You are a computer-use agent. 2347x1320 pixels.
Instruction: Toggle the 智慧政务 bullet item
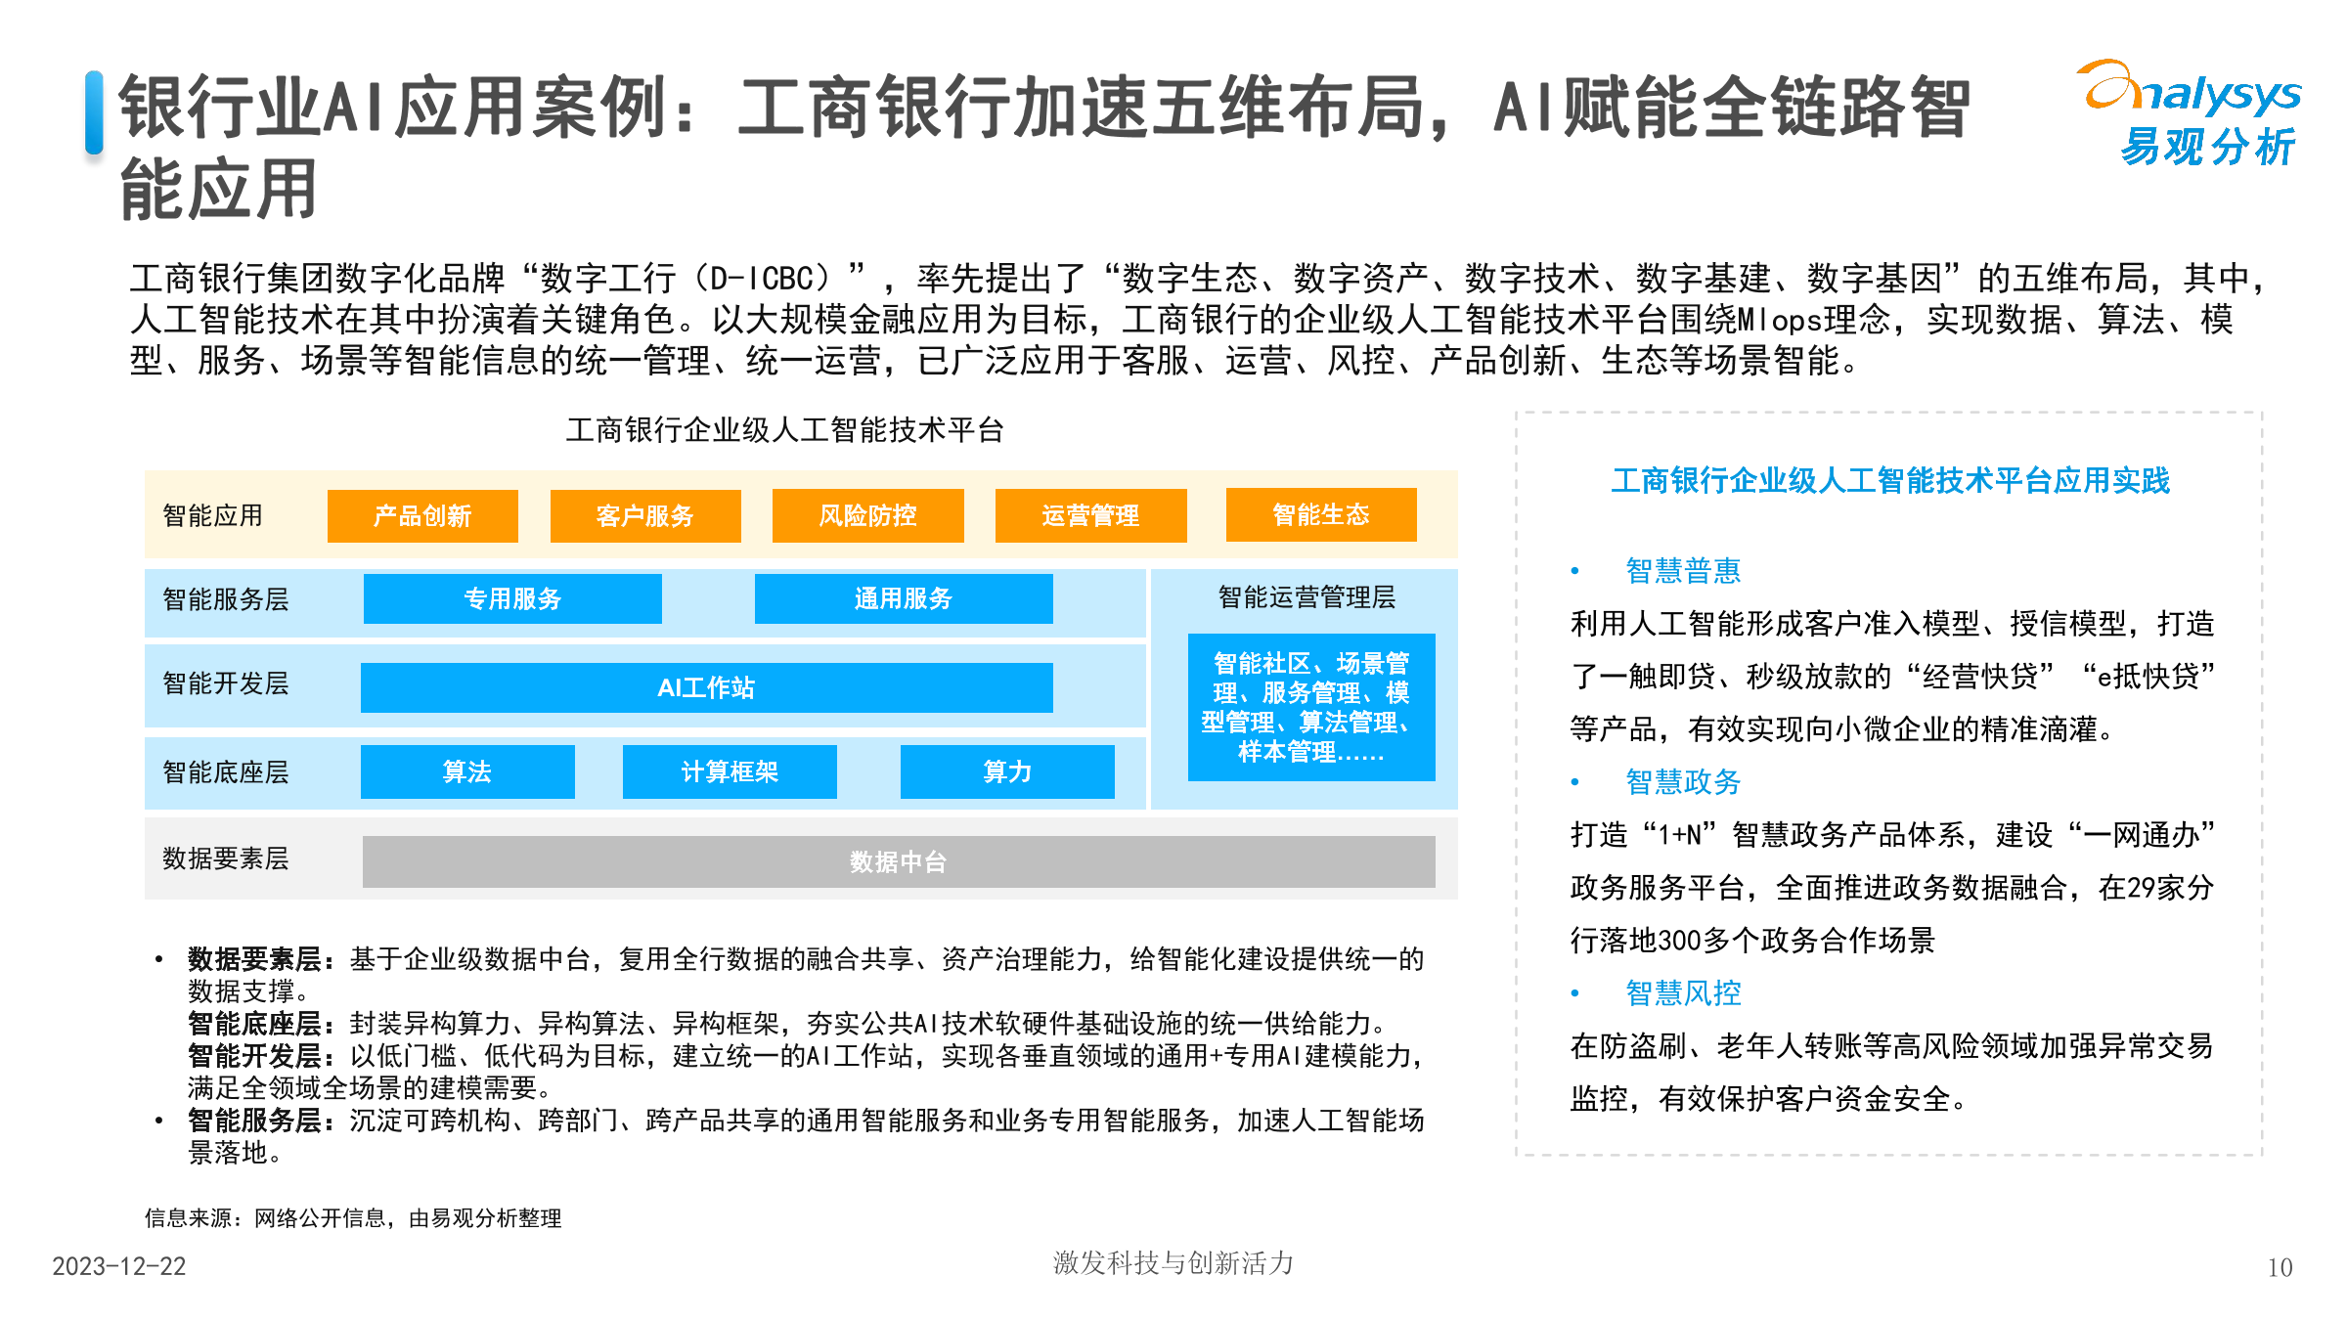[x=1684, y=782]
